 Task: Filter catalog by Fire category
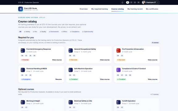click(35, 31)
